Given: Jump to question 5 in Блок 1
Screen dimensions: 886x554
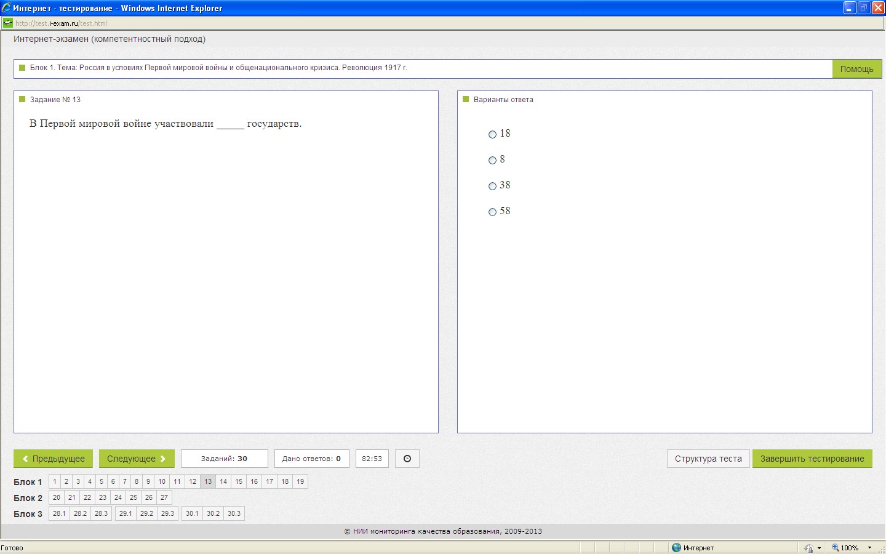Looking at the screenshot, I should click(x=102, y=481).
